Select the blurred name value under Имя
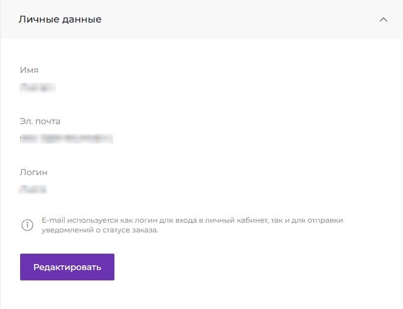The width and height of the screenshot is (403, 309). (38, 88)
